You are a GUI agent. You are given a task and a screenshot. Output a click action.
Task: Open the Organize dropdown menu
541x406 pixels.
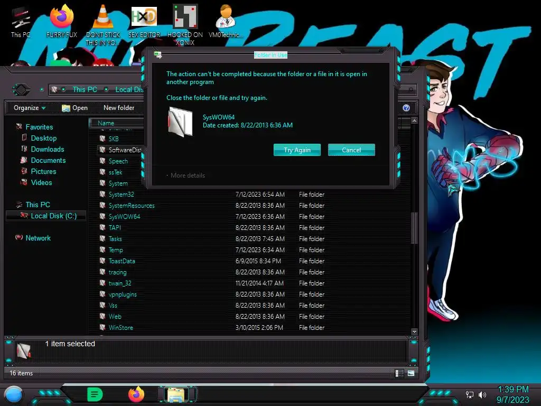[30, 108]
